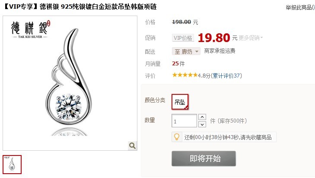The height and width of the screenshot is (178, 315).
Task: Increase quantity with the up arrow
Action: pos(202,117)
